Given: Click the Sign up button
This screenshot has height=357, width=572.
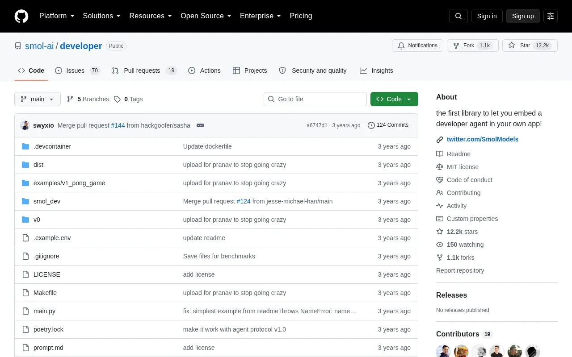Looking at the screenshot, I should coord(523,16).
